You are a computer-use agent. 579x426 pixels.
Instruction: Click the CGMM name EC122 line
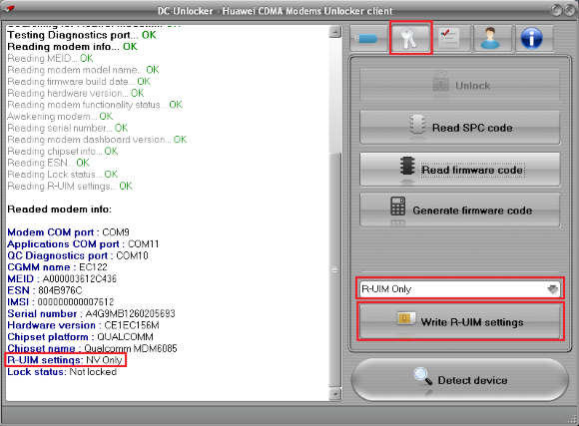tap(57, 267)
